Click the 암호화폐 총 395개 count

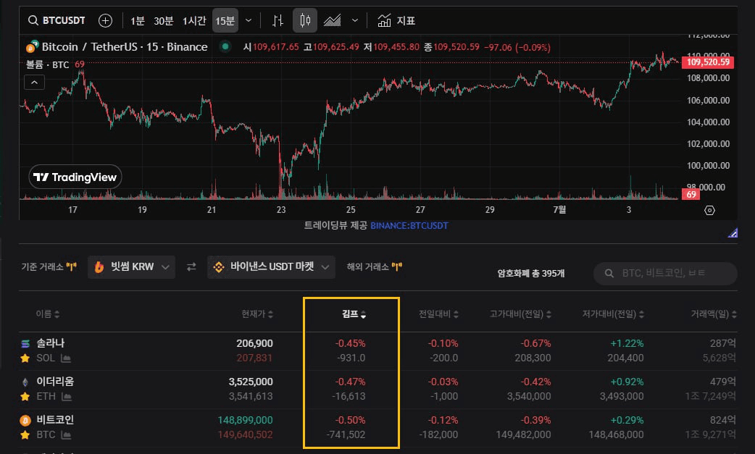tap(531, 273)
